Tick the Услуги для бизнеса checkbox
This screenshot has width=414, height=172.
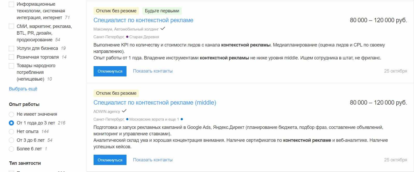11,49
